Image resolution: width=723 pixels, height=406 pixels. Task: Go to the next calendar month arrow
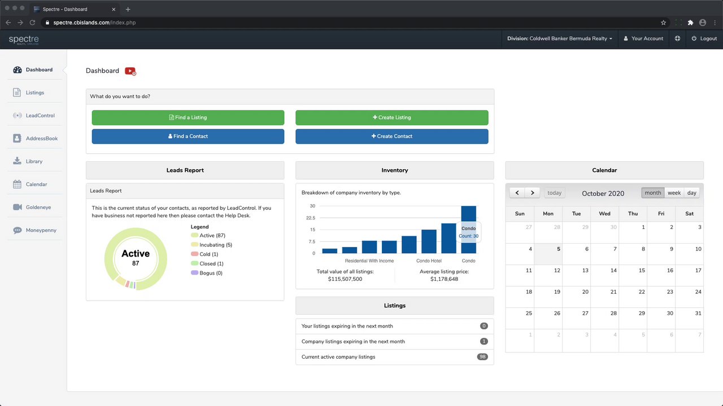click(532, 193)
